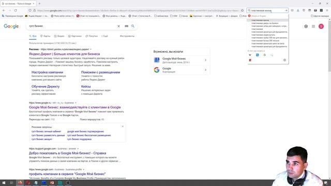Open PowerPoint from the taskbar
This screenshot has height=186, width=331.
[x=52, y=183]
